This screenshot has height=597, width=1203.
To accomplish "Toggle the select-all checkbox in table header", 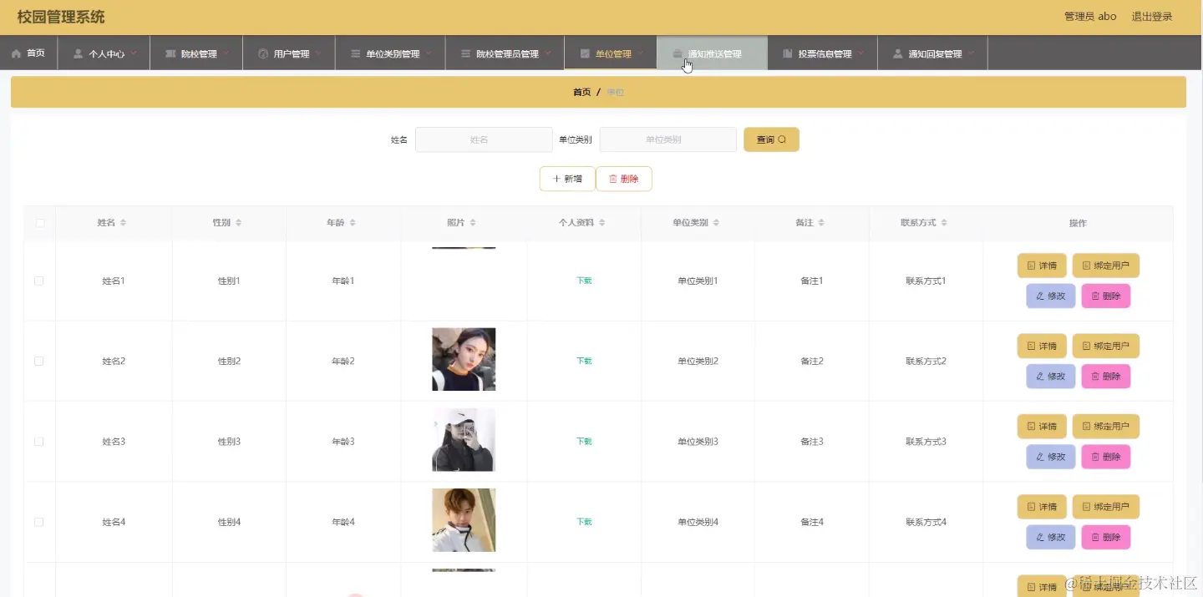I will tap(39, 223).
